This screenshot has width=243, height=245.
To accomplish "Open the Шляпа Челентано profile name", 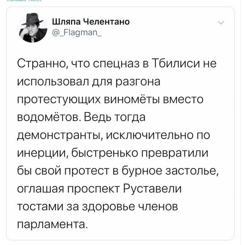I will [91, 22].
